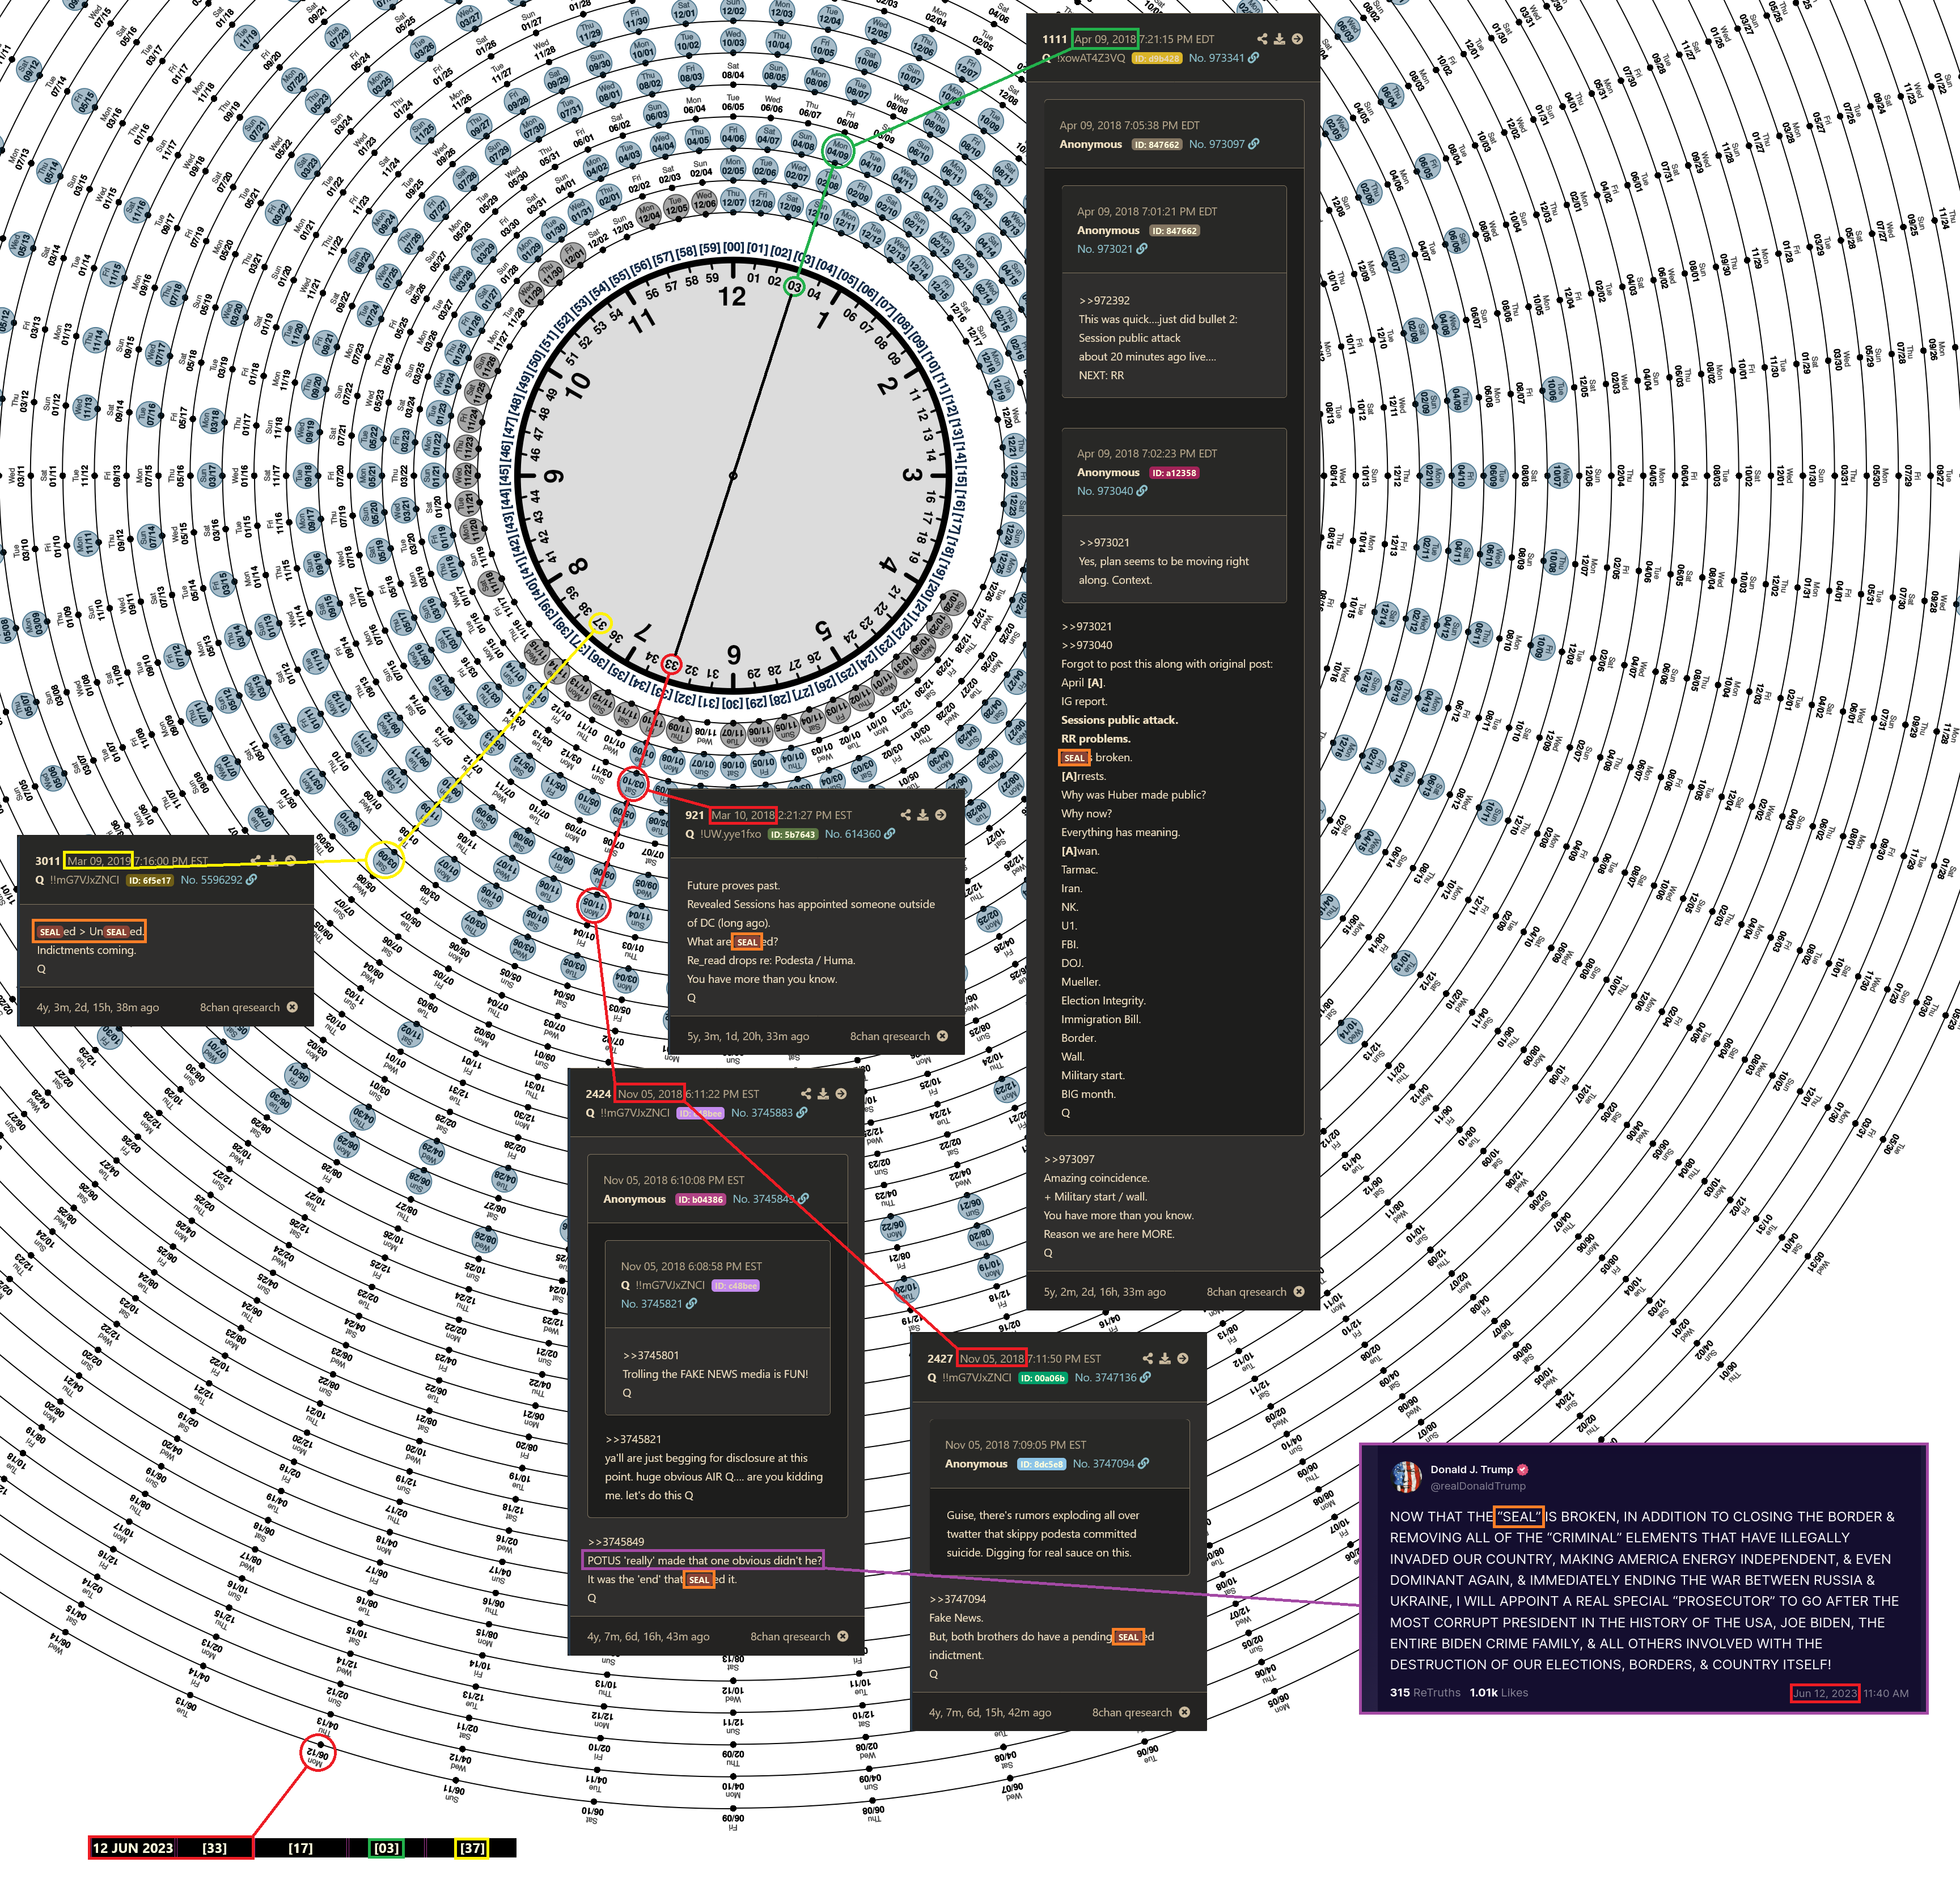Click the "315 ReTruths" count
Screen dimensions: 1960x1879
click(1425, 1692)
